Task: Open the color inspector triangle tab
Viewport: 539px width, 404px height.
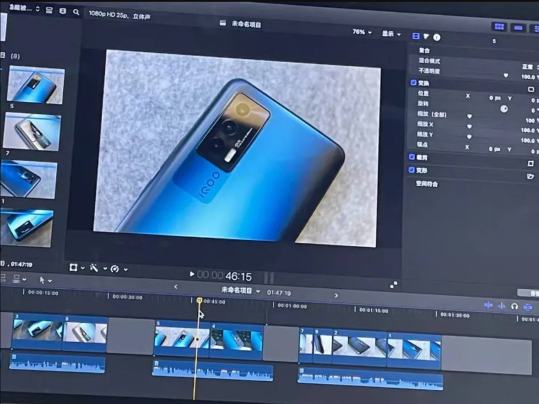Action: (x=426, y=36)
